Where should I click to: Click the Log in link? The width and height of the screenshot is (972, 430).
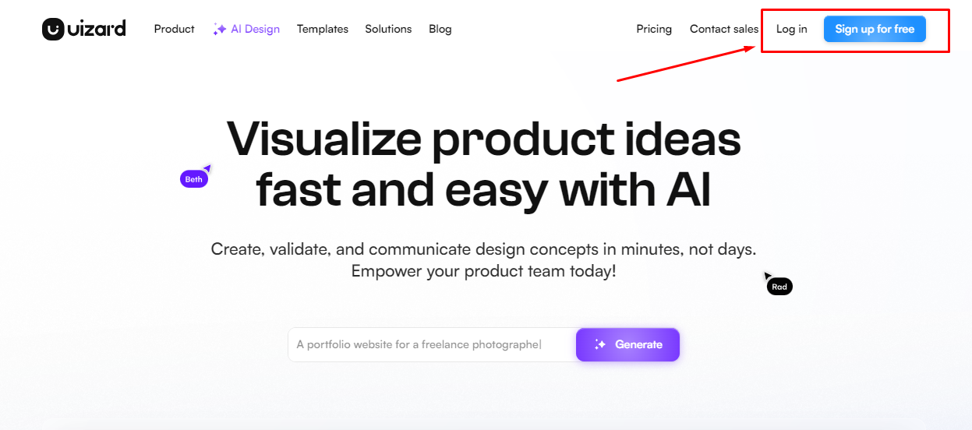point(791,29)
